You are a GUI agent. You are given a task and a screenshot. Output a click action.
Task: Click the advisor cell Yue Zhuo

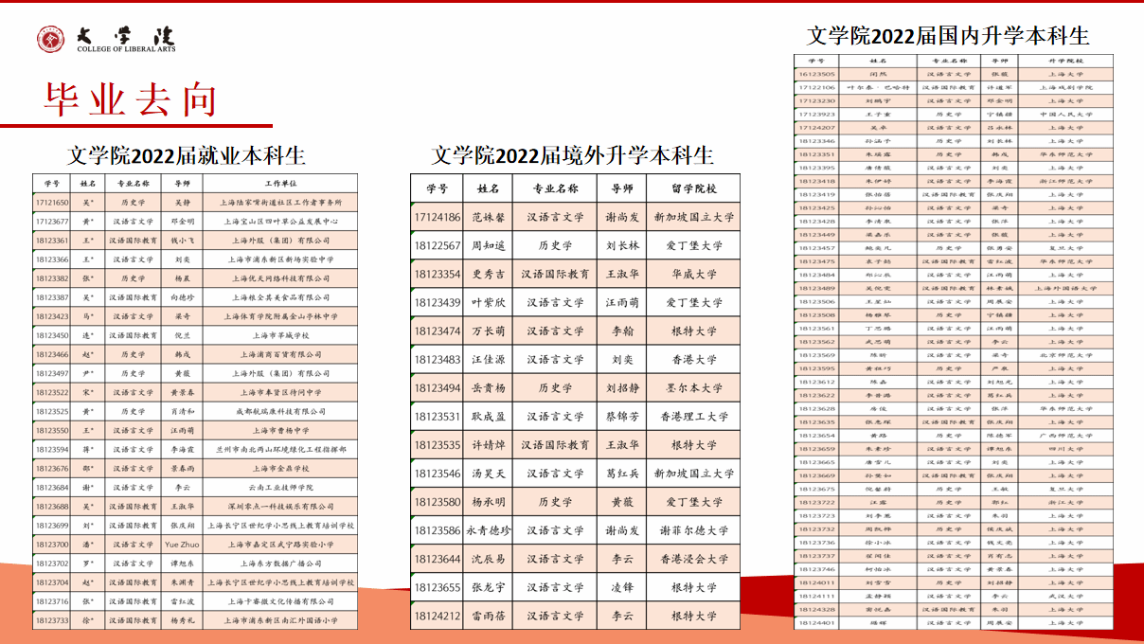click(x=182, y=545)
